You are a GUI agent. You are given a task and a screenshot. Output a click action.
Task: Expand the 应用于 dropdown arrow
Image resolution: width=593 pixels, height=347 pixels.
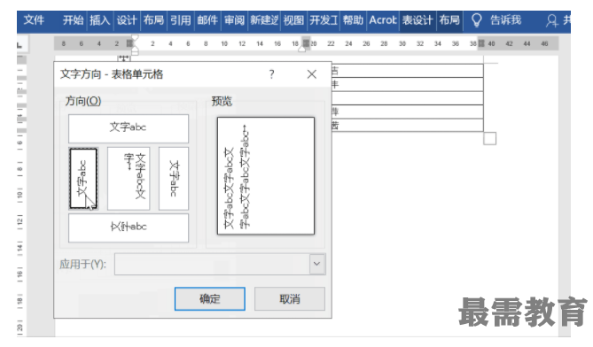pyautogui.click(x=317, y=264)
